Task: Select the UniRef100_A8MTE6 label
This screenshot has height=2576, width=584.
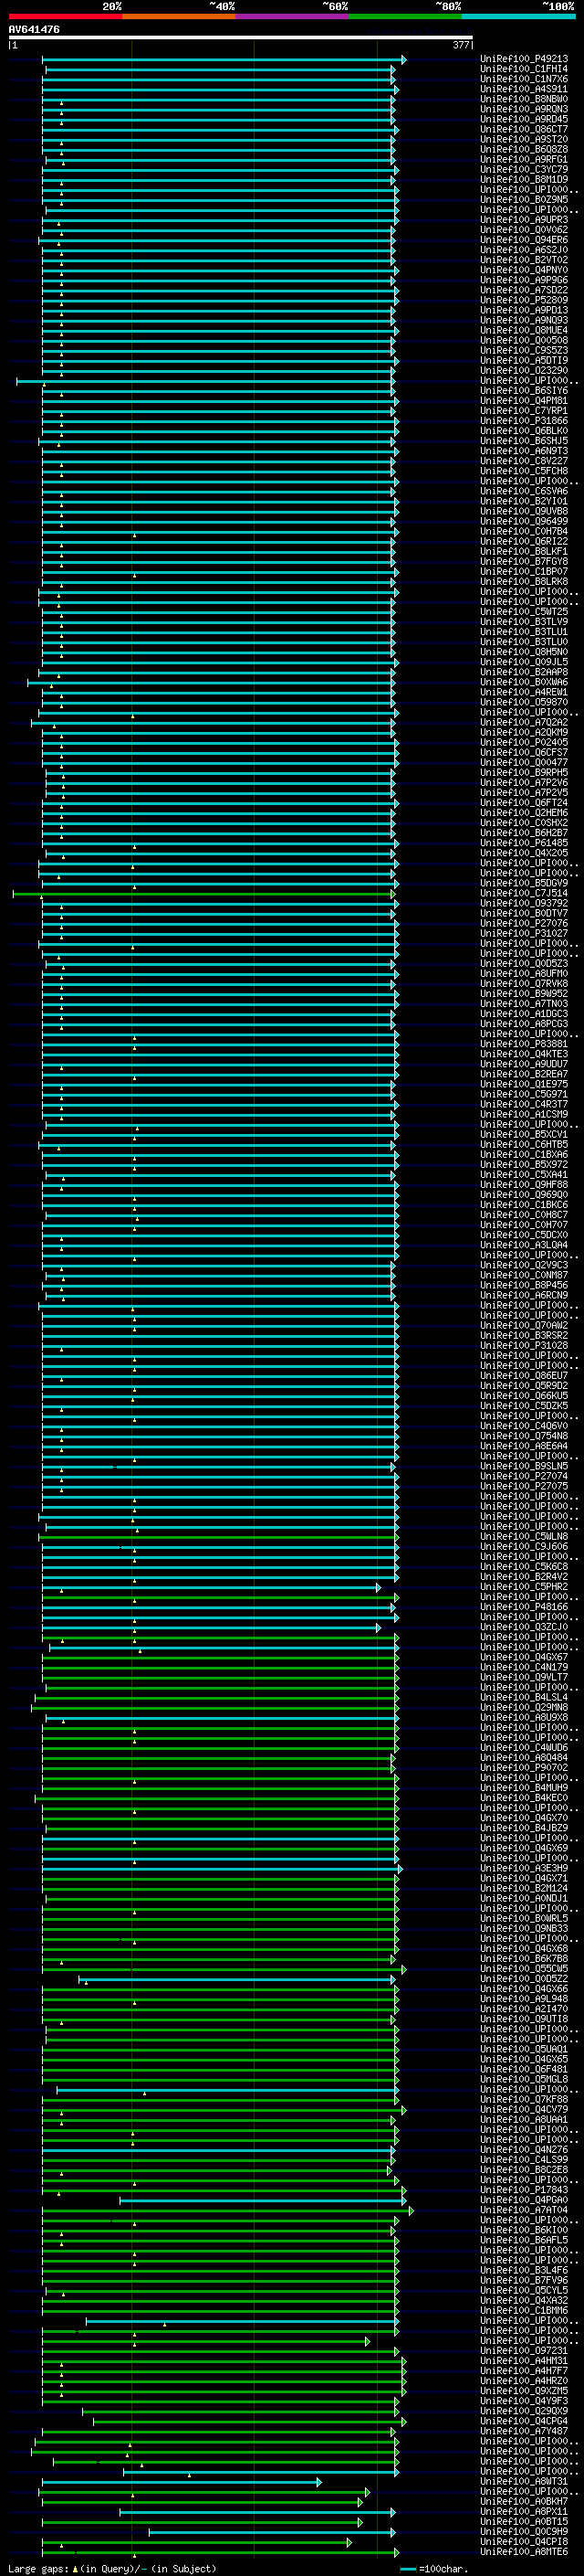Action: (524, 2551)
